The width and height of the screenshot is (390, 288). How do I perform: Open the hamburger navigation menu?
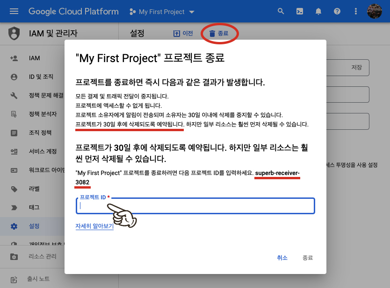coord(14,11)
